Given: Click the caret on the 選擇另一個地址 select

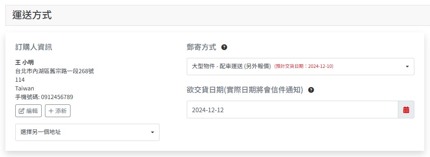Looking at the screenshot, I should coord(153,132).
